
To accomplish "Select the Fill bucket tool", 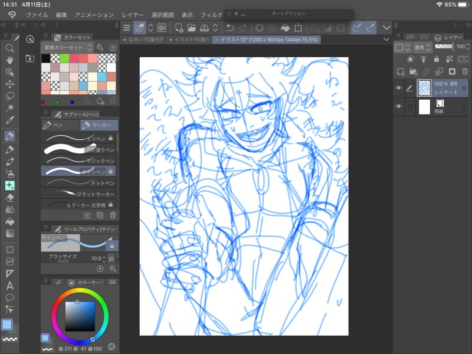I will [x=9, y=222].
